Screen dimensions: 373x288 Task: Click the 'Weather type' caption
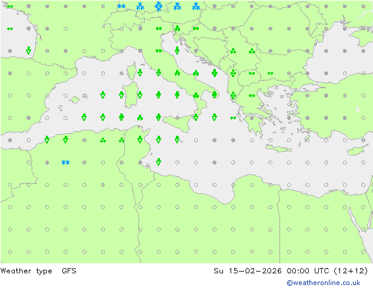[26, 271]
